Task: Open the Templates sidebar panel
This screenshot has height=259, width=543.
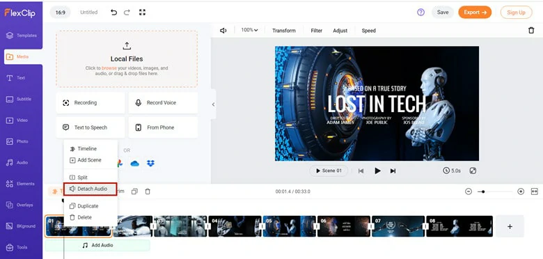Action: pos(21,36)
